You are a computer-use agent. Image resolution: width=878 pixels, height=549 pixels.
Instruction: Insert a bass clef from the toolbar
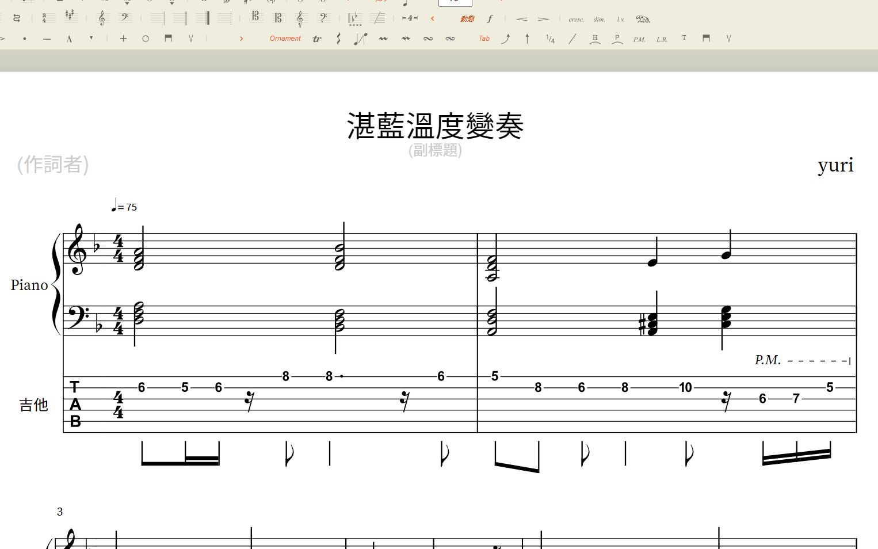[125, 18]
